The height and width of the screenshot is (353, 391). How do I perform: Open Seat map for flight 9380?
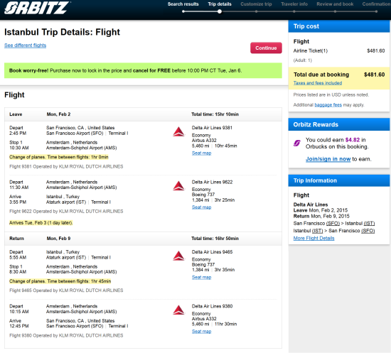coord(201,332)
